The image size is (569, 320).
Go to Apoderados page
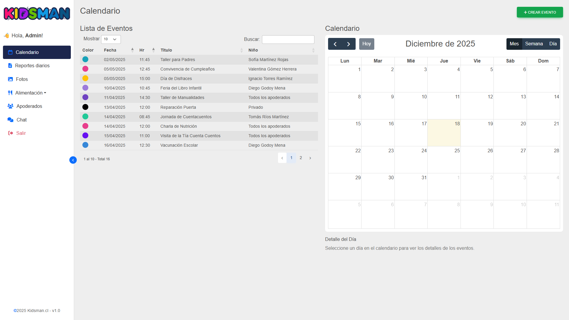29,106
